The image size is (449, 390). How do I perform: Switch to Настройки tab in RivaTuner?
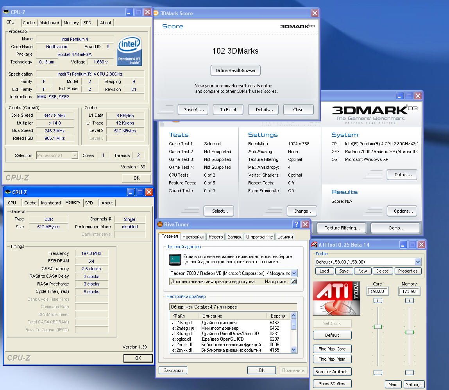coord(193,237)
